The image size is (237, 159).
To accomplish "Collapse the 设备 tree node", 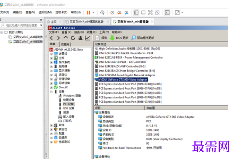I will (x=52, y=92).
